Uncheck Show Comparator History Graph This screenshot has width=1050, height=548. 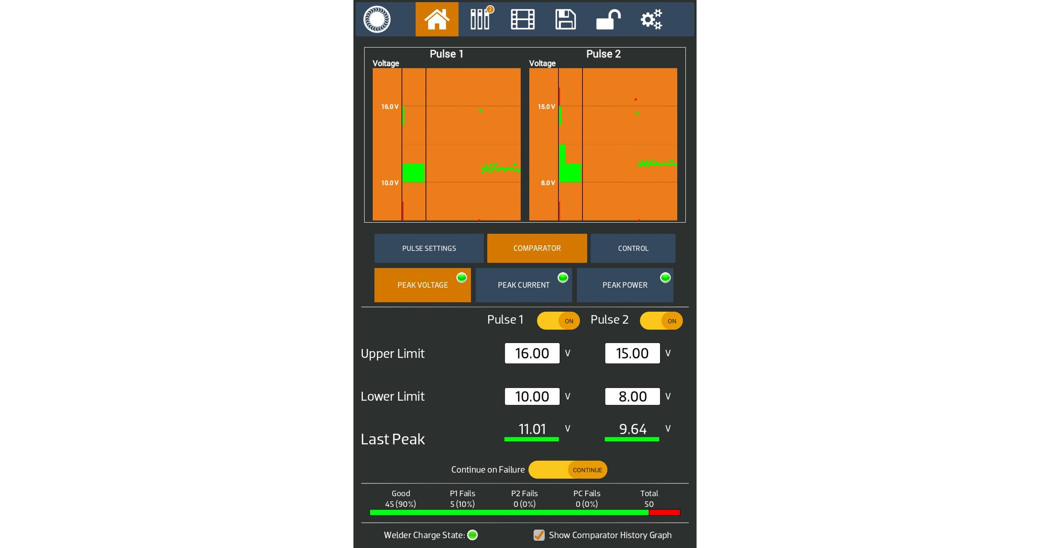pos(539,535)
